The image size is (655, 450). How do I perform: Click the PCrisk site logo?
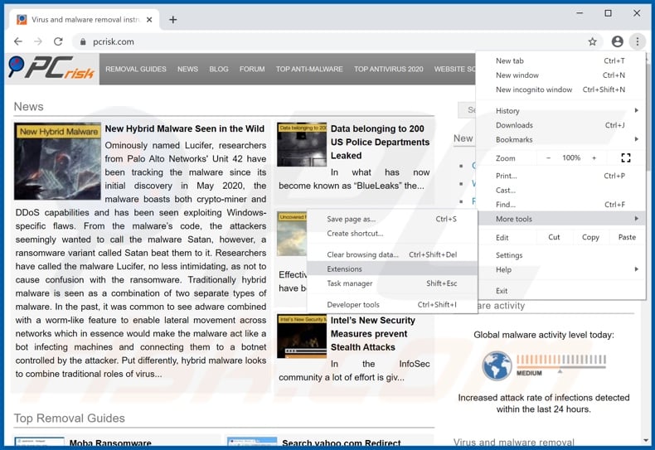click(x=51, y=69)
